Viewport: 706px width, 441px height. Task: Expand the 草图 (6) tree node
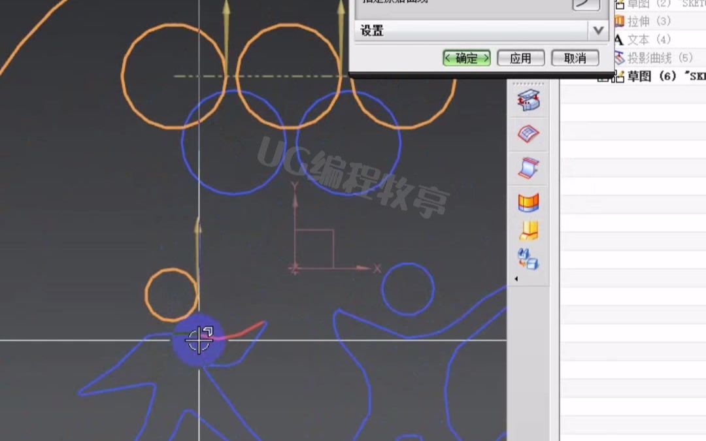[x=602, y=77]
